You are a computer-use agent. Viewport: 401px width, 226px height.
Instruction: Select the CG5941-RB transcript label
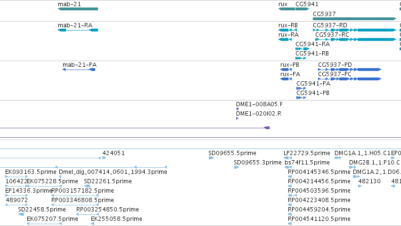(x=312, y=54)
